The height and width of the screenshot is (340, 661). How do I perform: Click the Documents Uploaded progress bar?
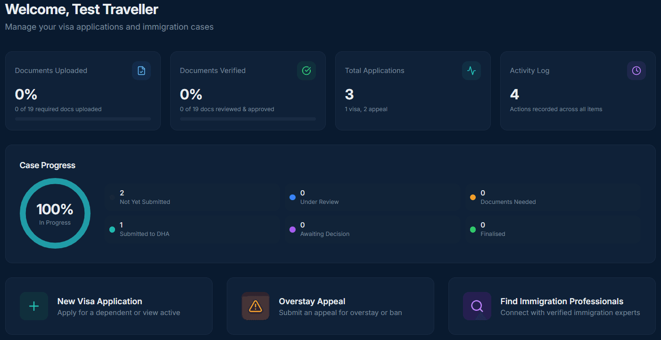click(x=83, y=119)
